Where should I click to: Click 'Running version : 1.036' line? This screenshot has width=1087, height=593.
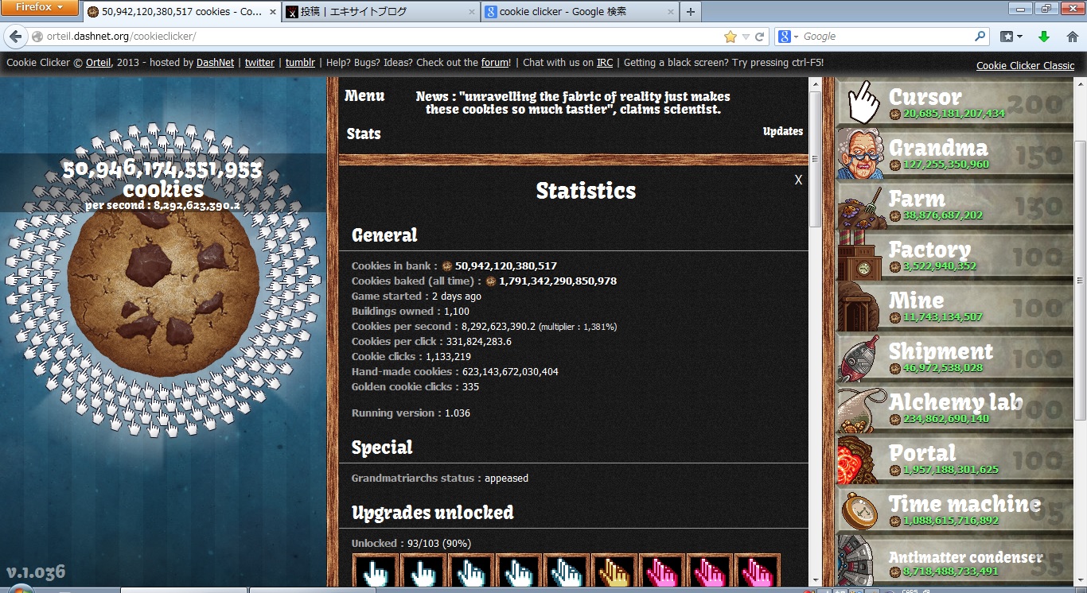411,413
